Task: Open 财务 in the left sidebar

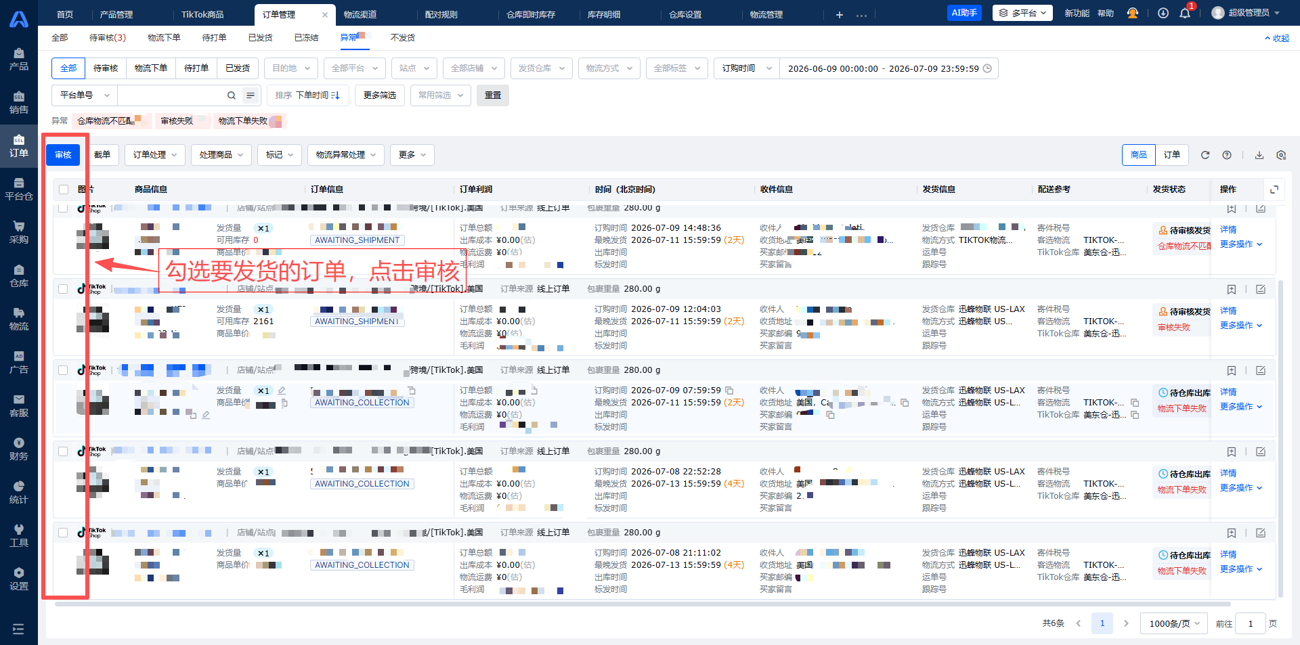Action: [x=19, y=449]
